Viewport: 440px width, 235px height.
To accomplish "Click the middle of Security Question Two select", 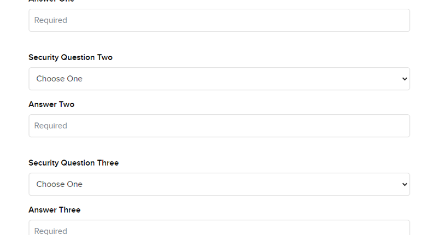I will 219,79.
